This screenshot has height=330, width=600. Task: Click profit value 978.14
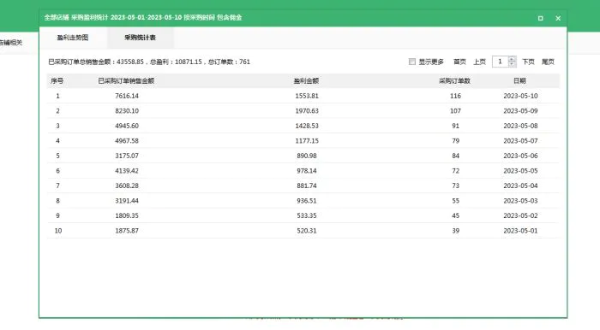[x=307, y=170]
